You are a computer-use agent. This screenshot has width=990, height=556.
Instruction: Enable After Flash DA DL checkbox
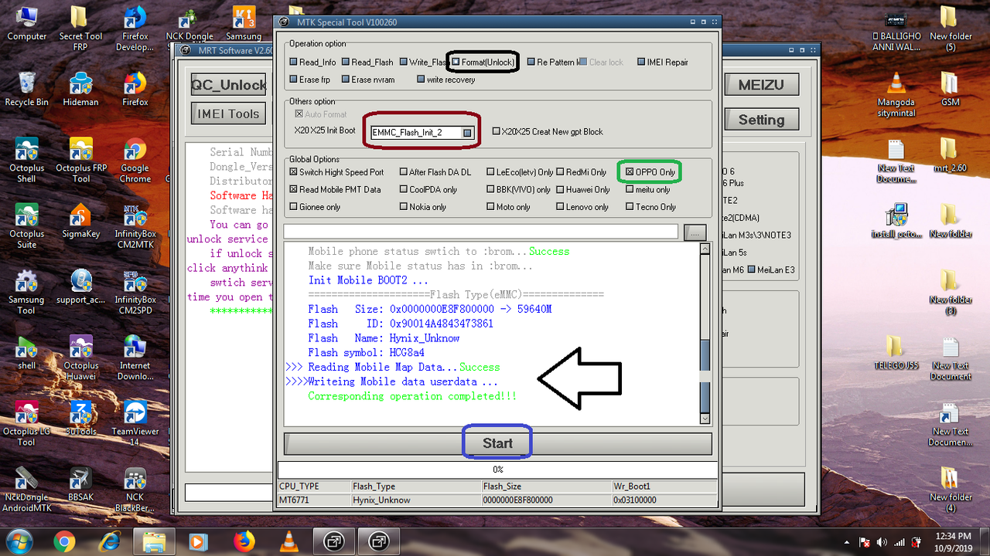coord(403,172)
